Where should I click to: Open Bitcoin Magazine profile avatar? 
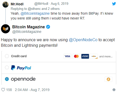click(x=6, y=29)
